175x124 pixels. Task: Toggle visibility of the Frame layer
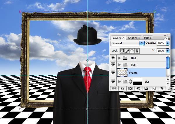pyautogui.click(x=113, y=72)
